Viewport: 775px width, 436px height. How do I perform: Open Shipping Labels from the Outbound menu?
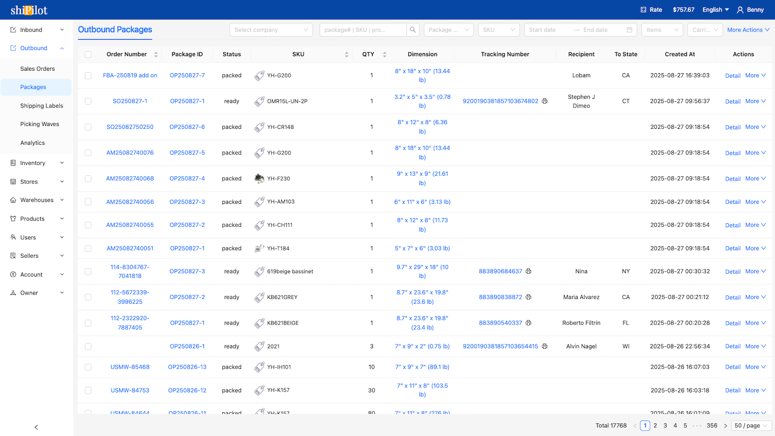point(41,106)
